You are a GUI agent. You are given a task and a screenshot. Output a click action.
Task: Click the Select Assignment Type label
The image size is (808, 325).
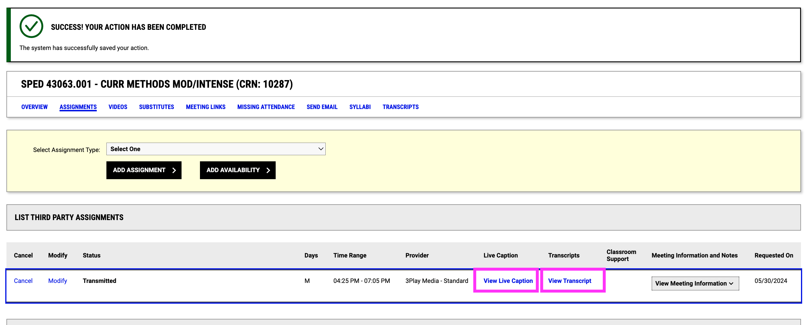point(66,150)
